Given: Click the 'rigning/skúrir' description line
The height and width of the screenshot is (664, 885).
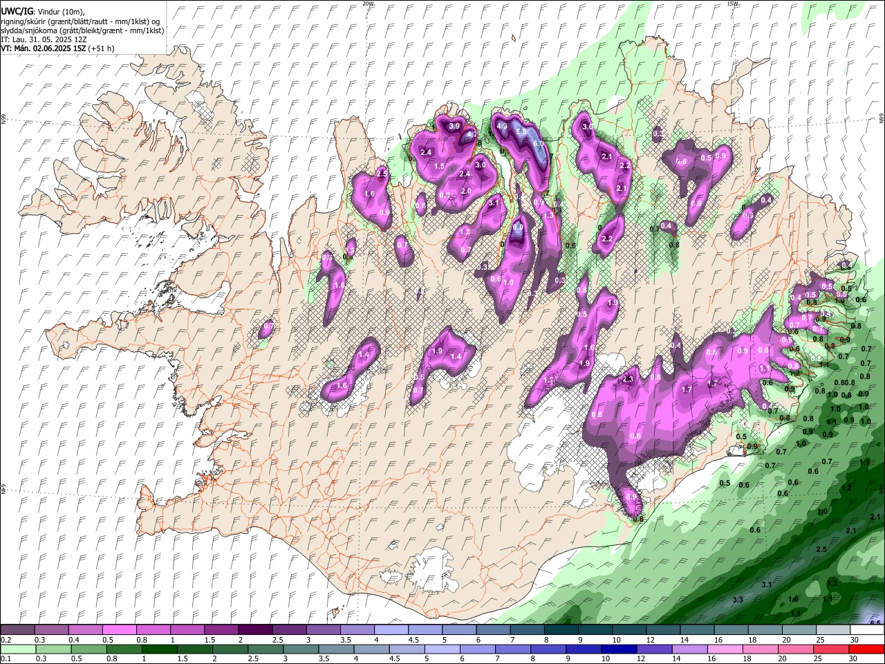Looking at the screenshot, I should click(x=80, y=21).
